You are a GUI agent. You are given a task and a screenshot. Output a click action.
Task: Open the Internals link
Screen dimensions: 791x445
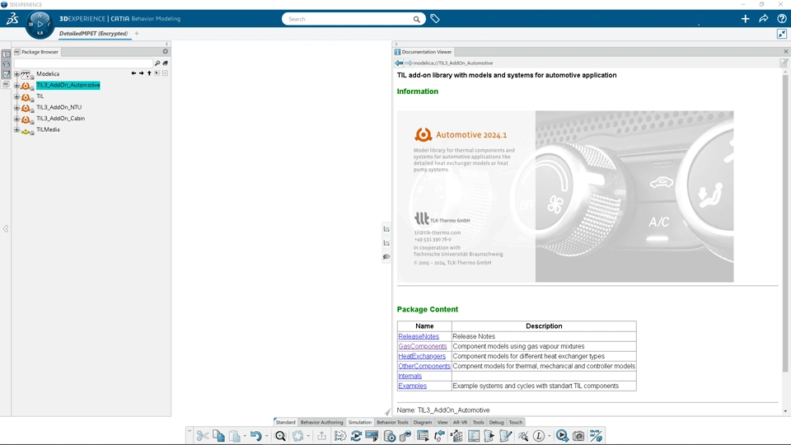(x=410, y=376)
